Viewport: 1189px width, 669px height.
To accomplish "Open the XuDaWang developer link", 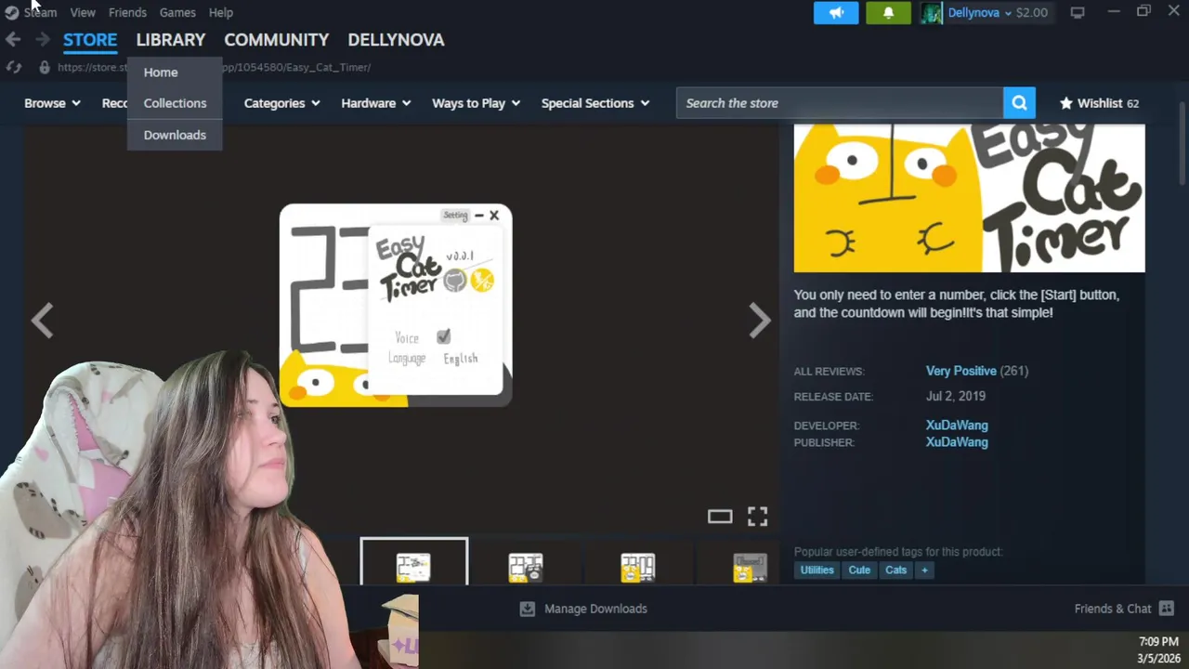I will pos(957,425).
